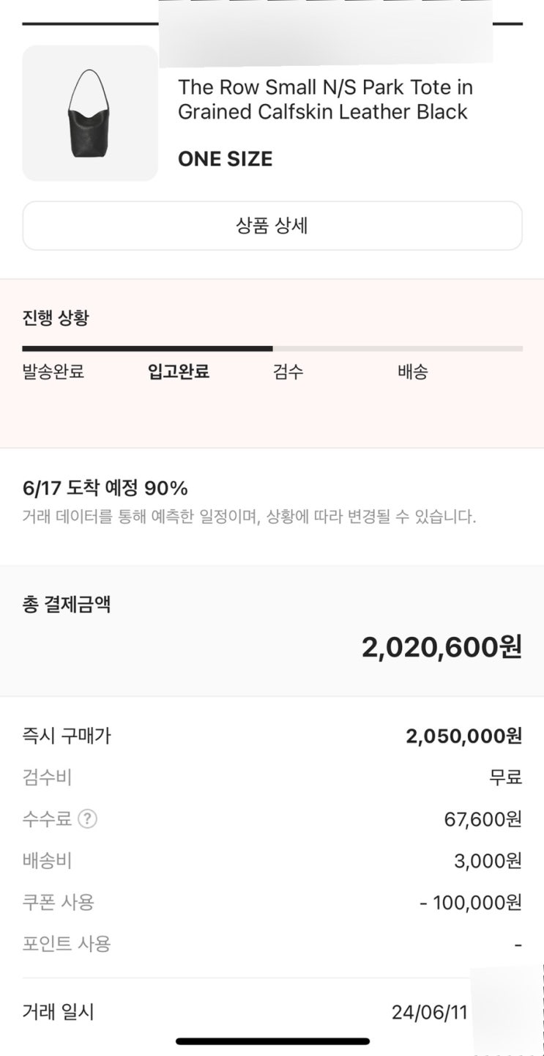Click The Row Small N/S Park Tote title

[325, 100]
